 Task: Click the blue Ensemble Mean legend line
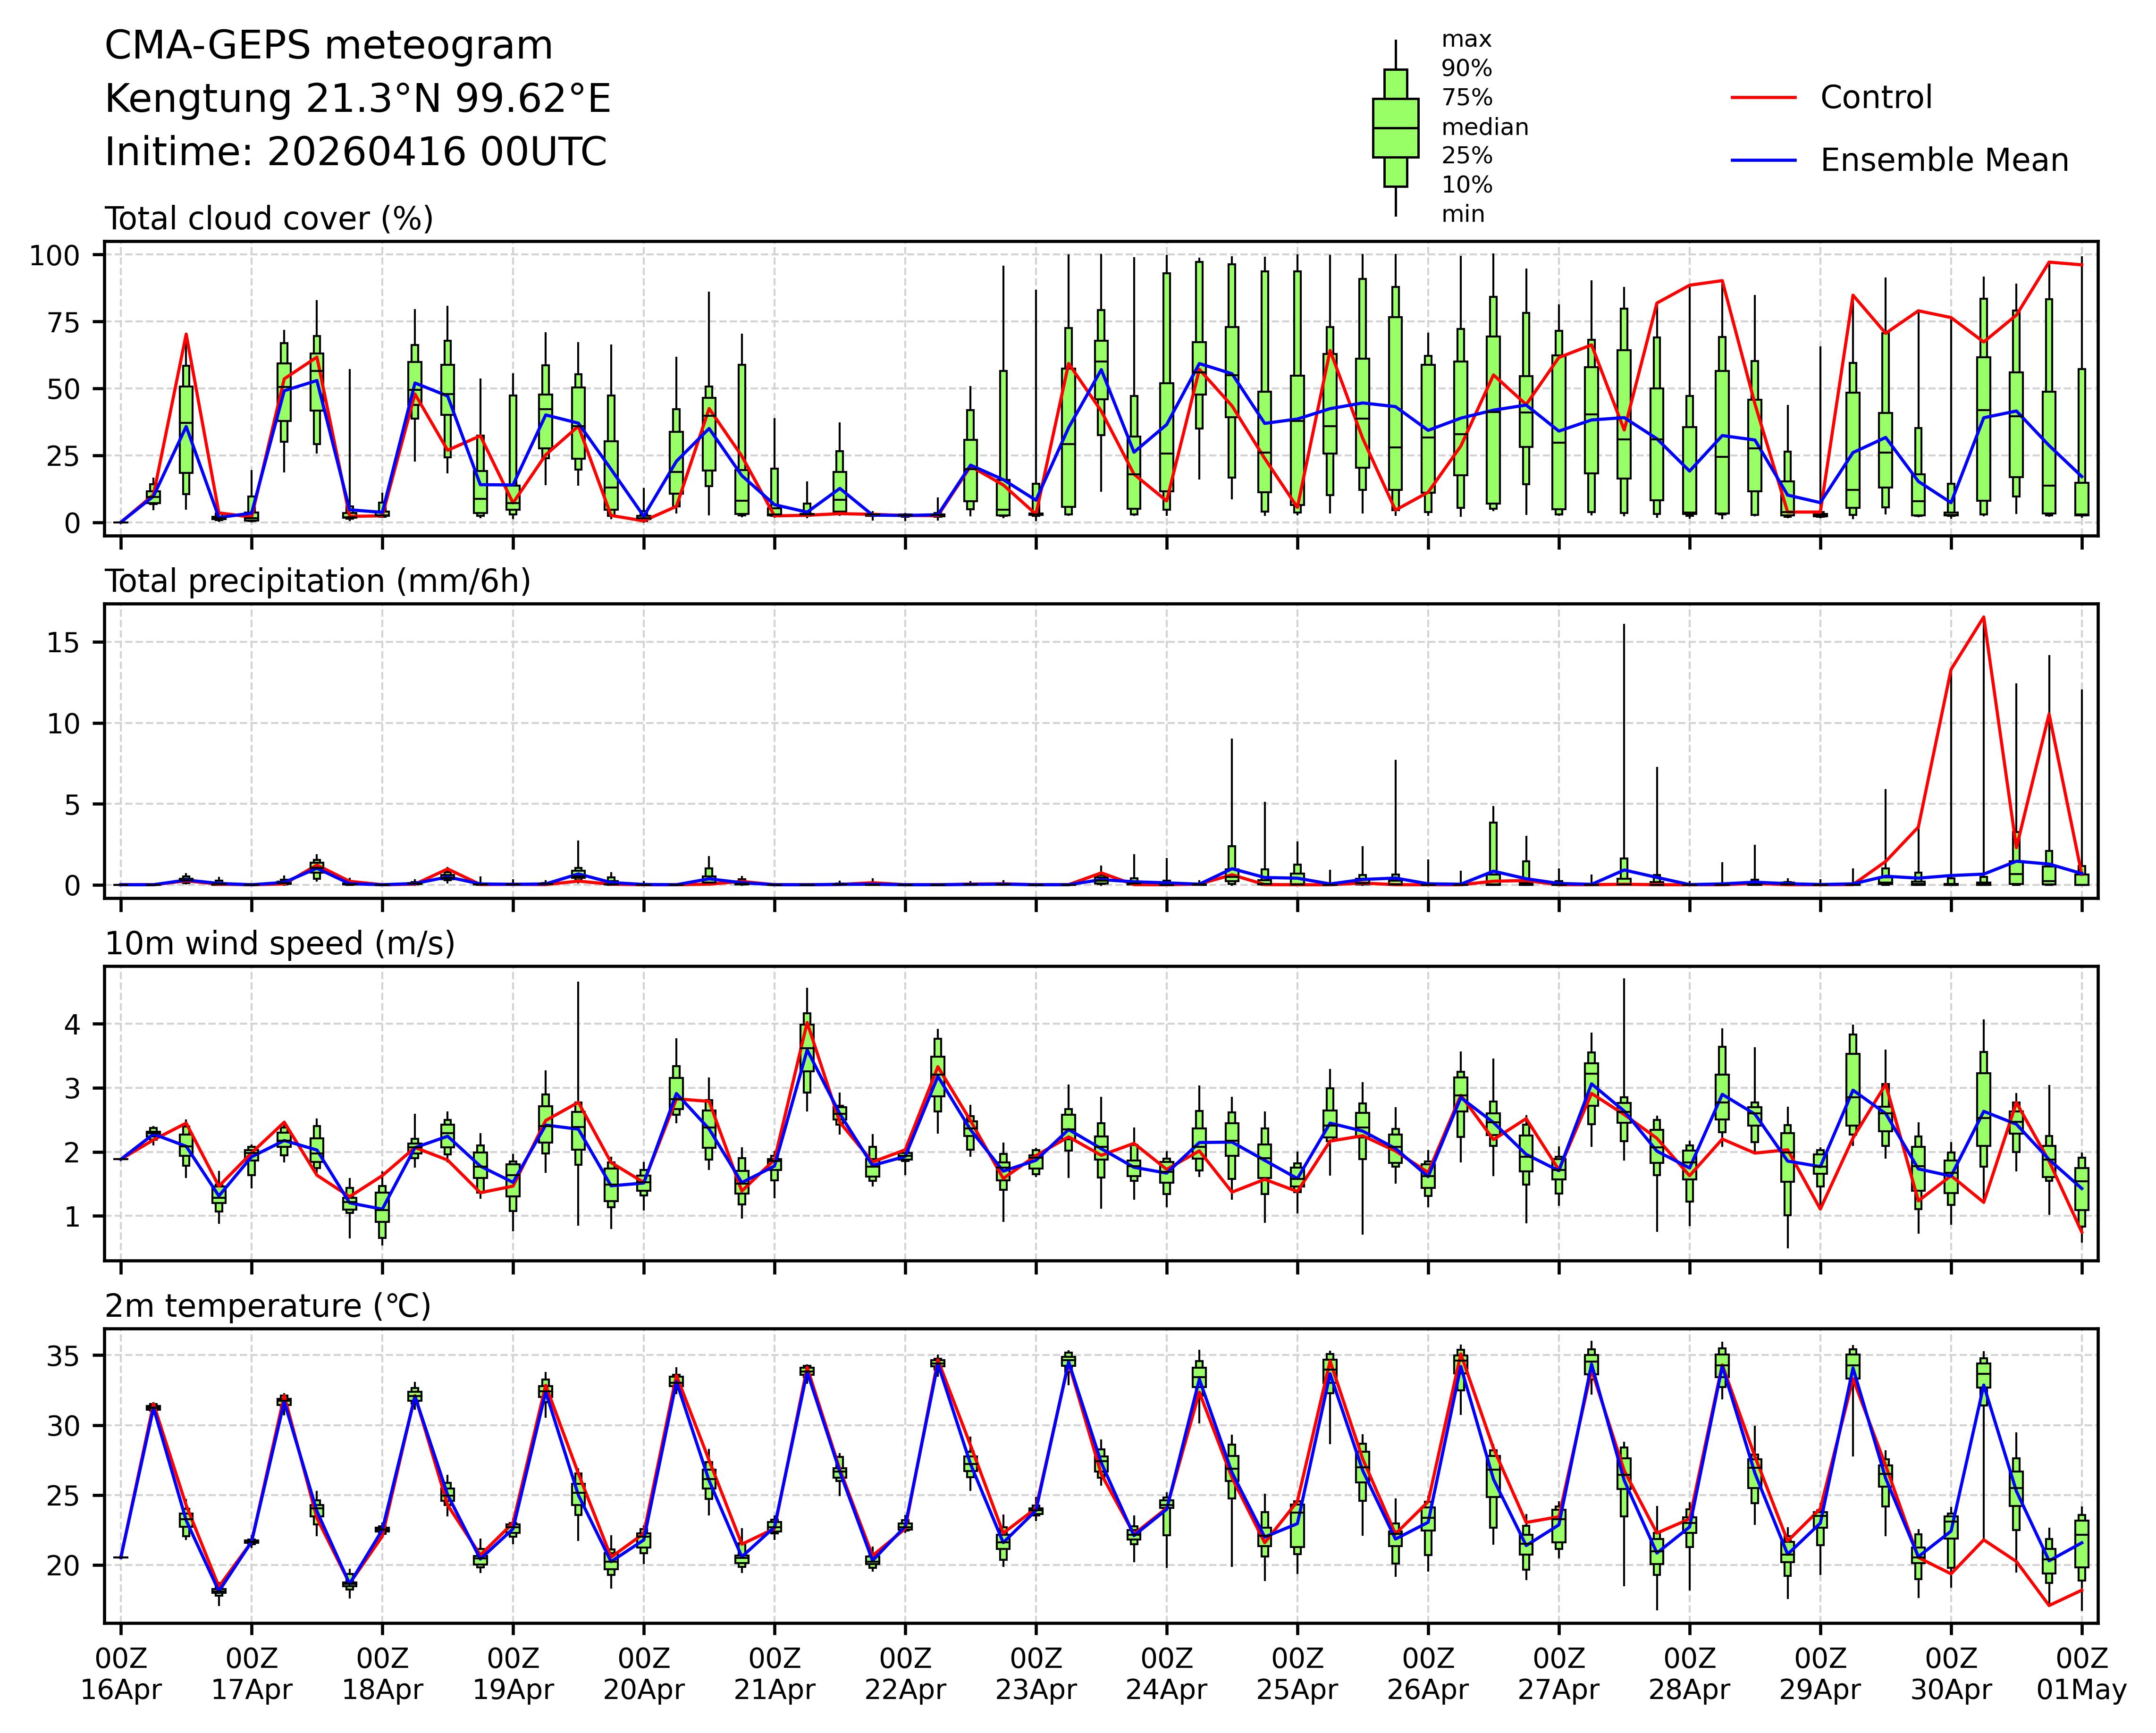[1763, 160]
